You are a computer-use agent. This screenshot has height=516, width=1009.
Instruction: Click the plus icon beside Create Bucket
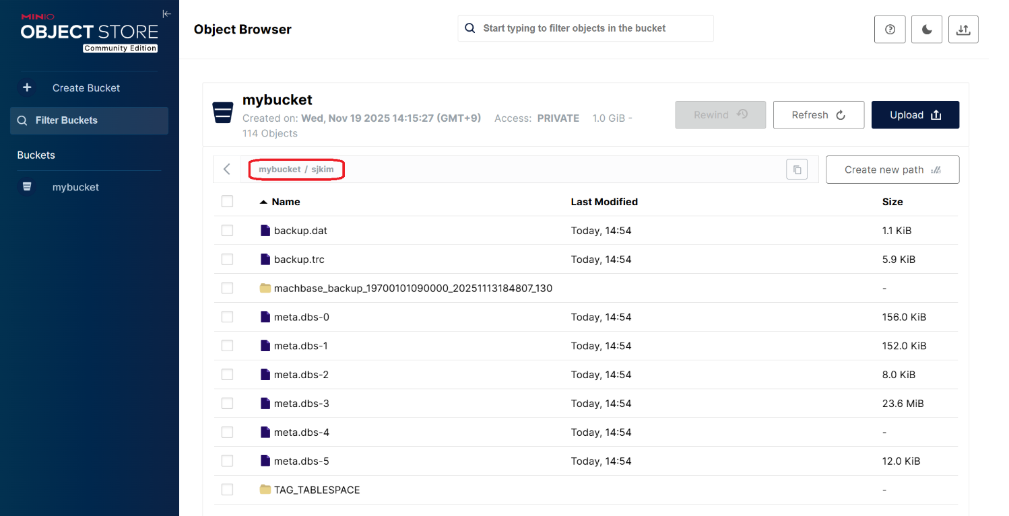coord(27,87)
